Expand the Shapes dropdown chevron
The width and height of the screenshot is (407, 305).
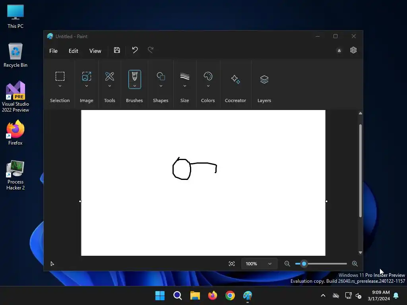point(161,86)
